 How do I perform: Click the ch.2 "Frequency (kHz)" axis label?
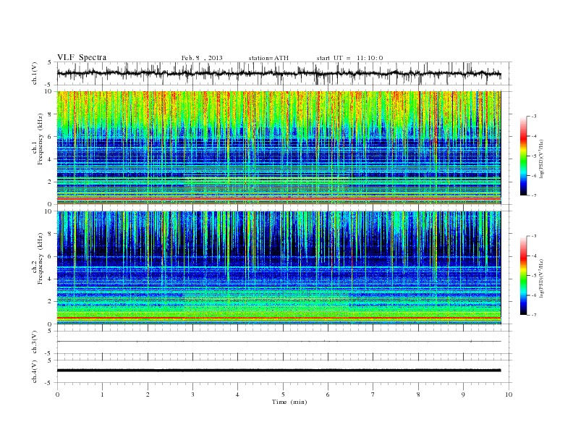point(41,258)
